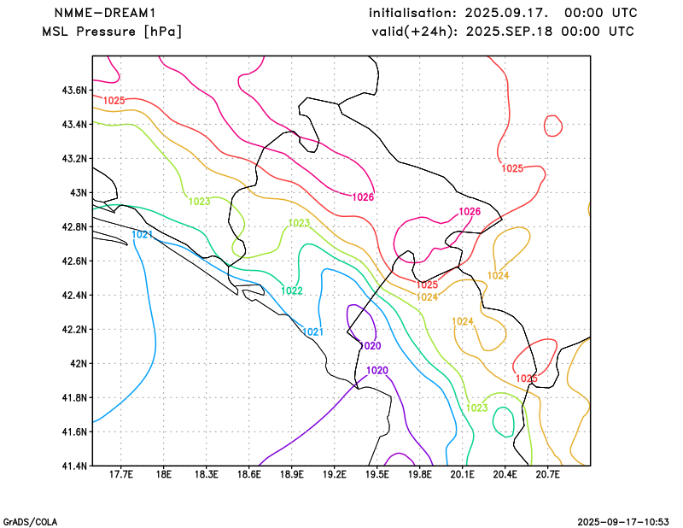Image resolution: width=683 pixels, height=528 pixels.
Task: Select the 18E longitude axis label
Action: pos(163,474)
